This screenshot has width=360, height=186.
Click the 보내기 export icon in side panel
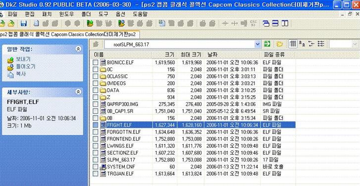10,60
